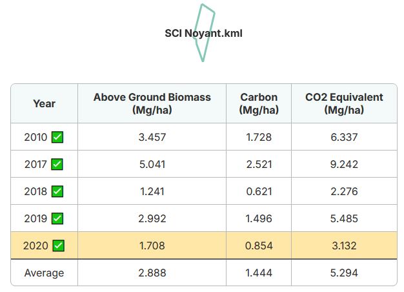
Task: Select average CO2 equivalent 5.294
Action: [x=344, y=273]
